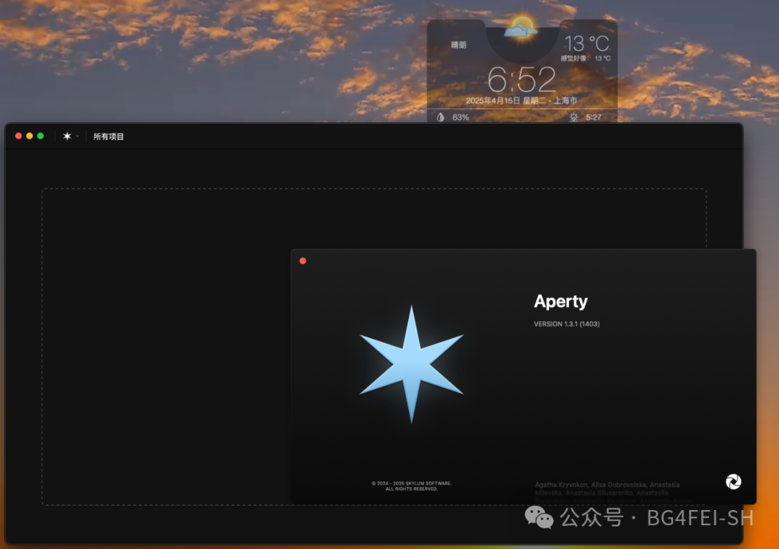Click VERSION 1.3.1 (1403) text
This screenshot has width=779, height=549.
[x=566, y=324]
